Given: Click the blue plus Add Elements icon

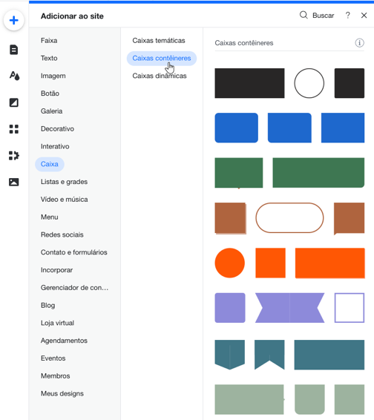Looking at the screenshot, I should pos(13,20).
